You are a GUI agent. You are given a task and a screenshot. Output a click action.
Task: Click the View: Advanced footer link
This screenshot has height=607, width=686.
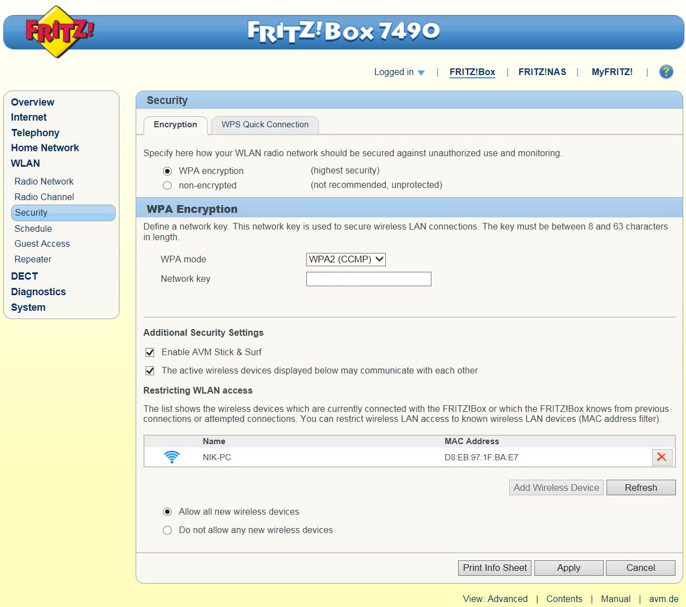click(x=495, y=599)
